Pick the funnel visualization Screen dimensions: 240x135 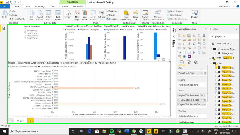(x=184, y=48)
